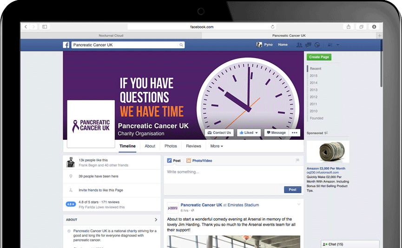Open Amazon £2,000 Per Month ad link
Viewport: 402px width, 248px height.
tap(326, 168)
